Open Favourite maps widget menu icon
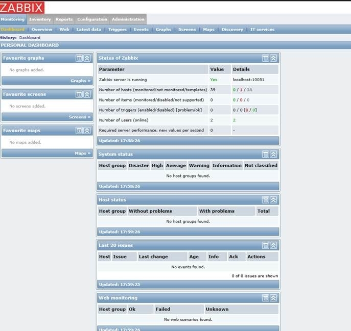The width and height of the screenshot is (351, 331). (x=79, y=131)
